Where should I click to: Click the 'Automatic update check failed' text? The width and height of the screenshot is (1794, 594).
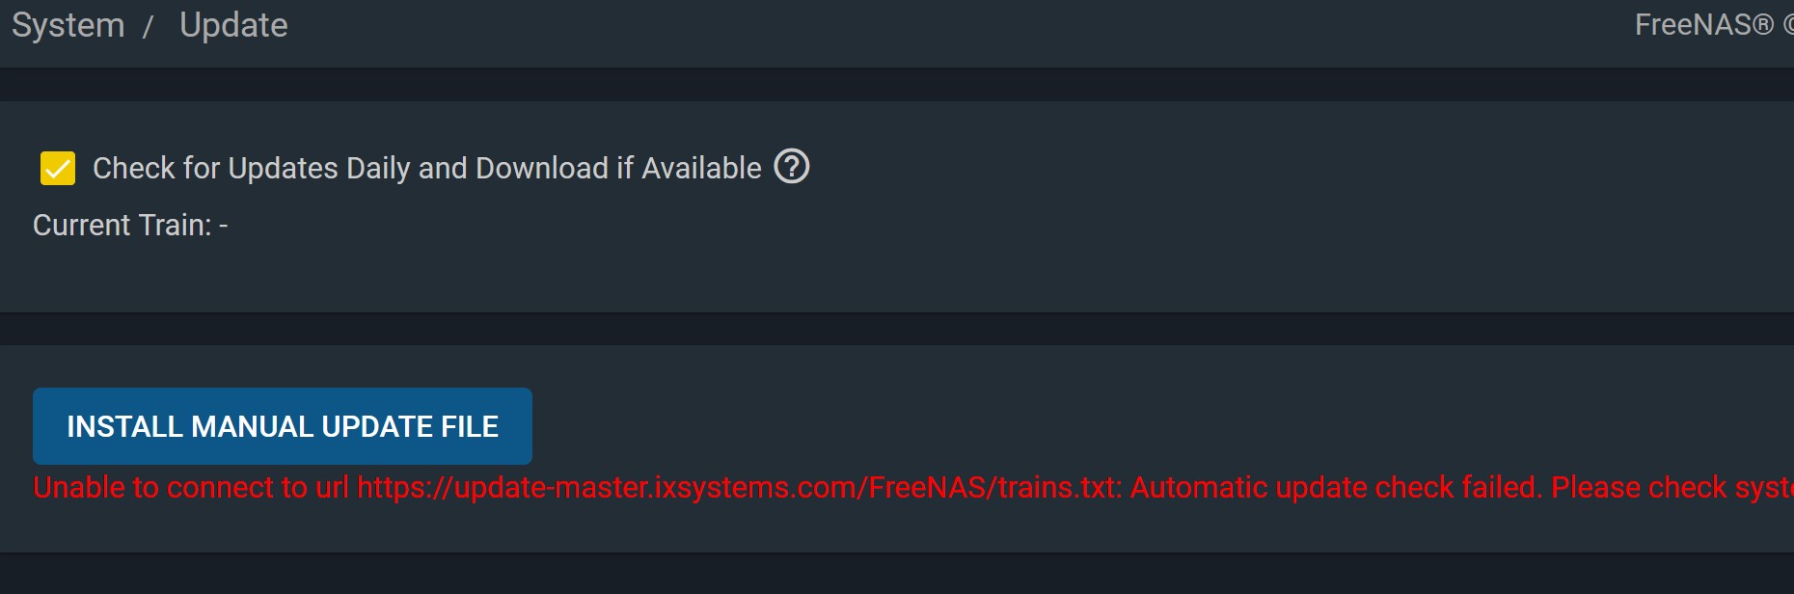pos(1336,488)
